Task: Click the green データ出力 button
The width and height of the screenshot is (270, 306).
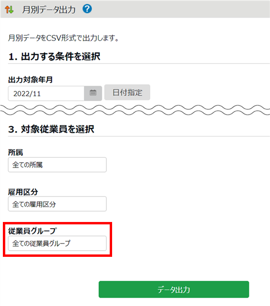Action: tap(174, 289)
